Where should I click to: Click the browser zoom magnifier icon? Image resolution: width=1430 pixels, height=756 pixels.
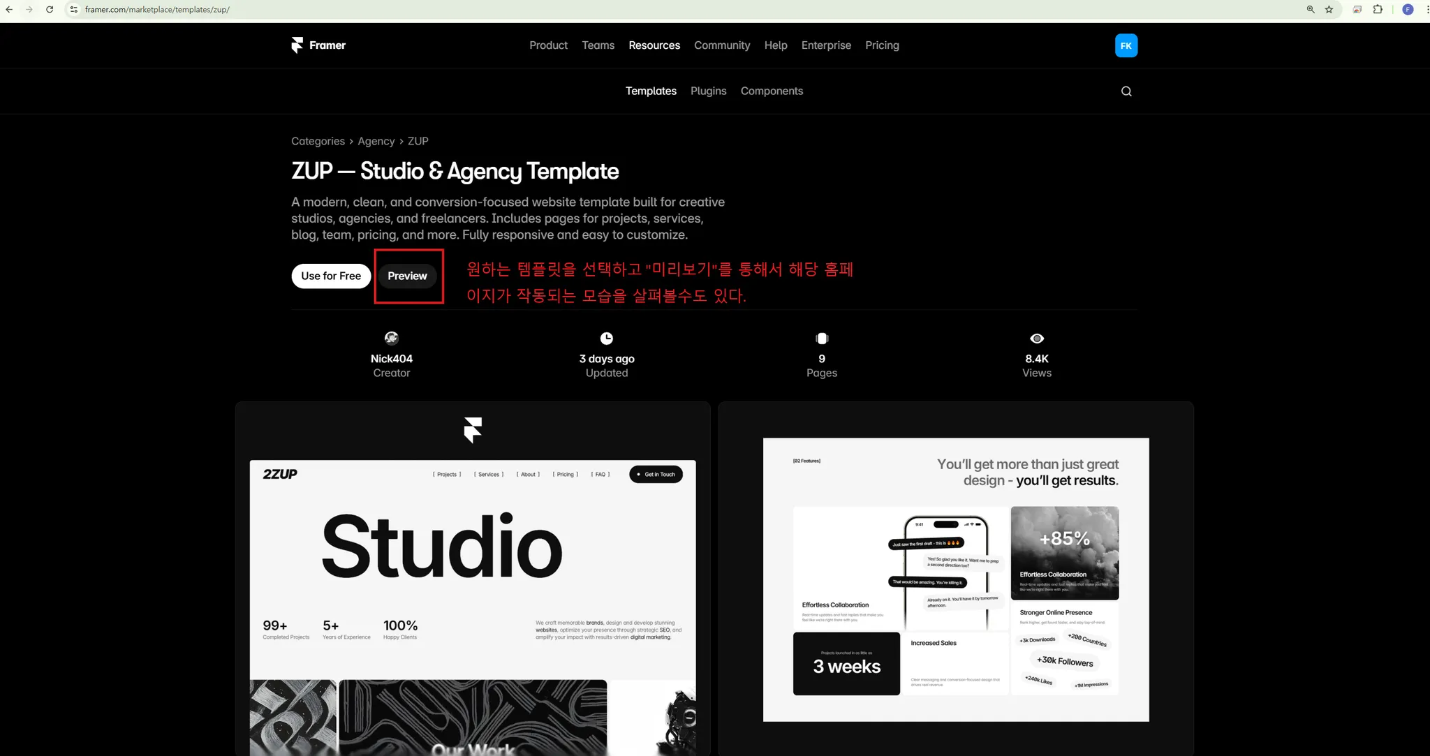(x=1311, y=10)
